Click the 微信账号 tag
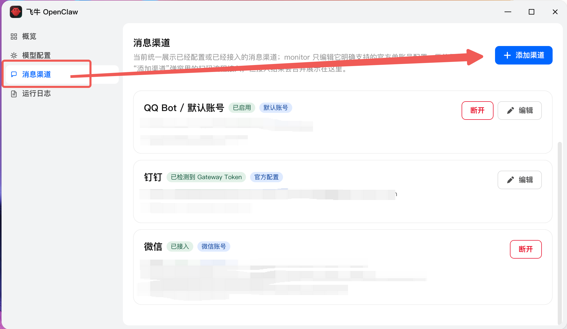Viewport: 567px width, 329px height. 214,246
